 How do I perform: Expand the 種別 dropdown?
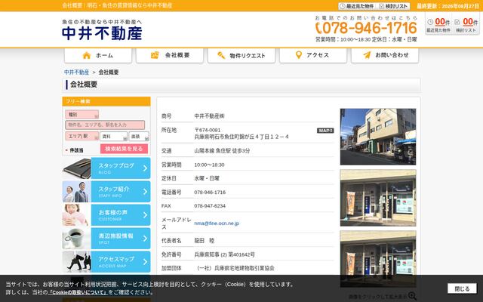(82, 114)
